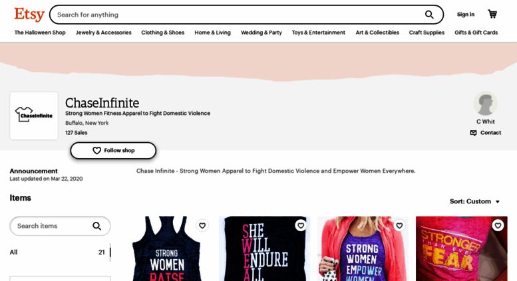Viewport: 517px width, 281px height.
Task: Open The Halloween Shop menu
Action: [x=40, y=33]
